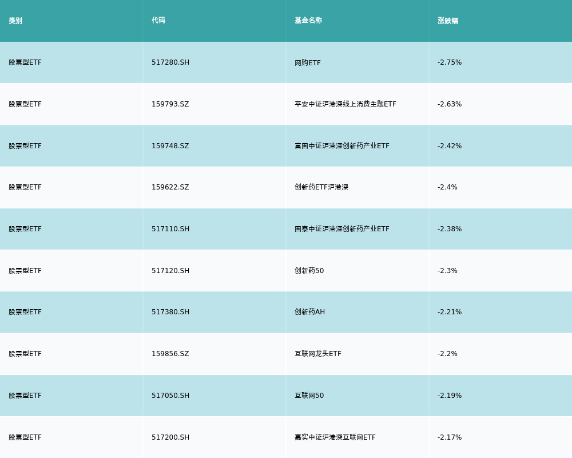Click the -2.42% change value
Screen dimensions: 572x458
click(450, 146)
